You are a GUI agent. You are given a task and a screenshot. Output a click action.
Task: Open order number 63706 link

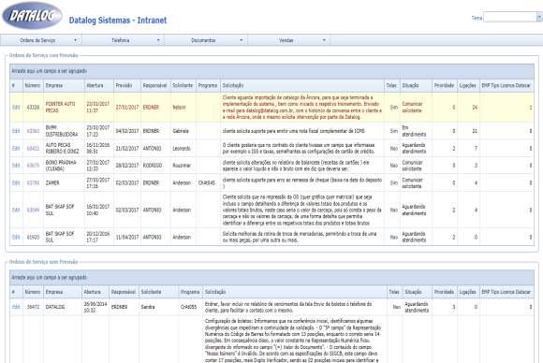click(x=33, y=182)
